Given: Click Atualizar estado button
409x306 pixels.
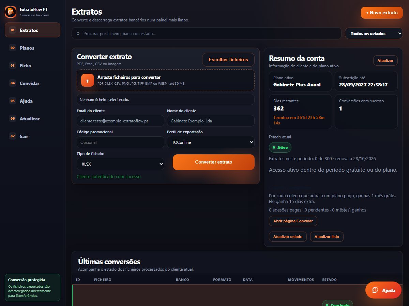Looking at the screenshot, I should point(288,237).
